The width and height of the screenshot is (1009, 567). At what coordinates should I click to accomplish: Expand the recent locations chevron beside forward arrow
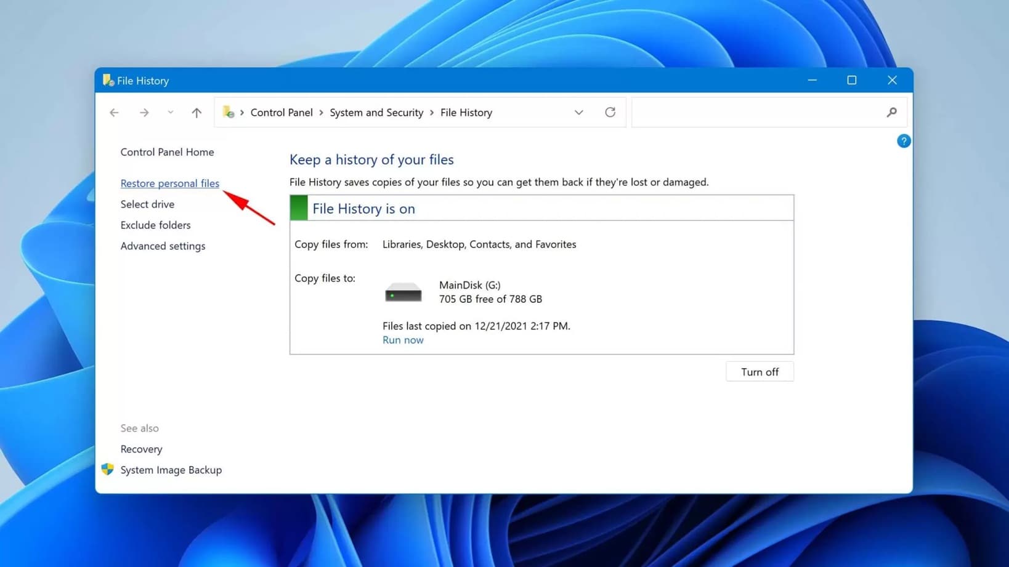click(170, 112)
